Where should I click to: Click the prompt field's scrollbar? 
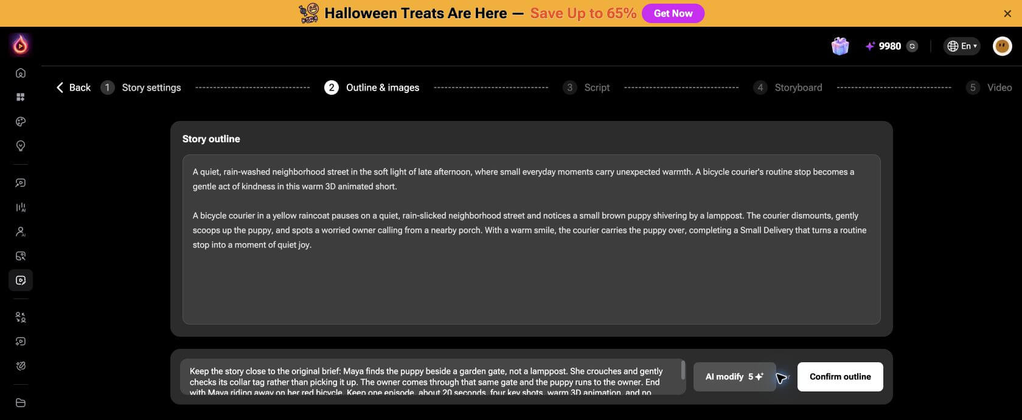[683, 370]
